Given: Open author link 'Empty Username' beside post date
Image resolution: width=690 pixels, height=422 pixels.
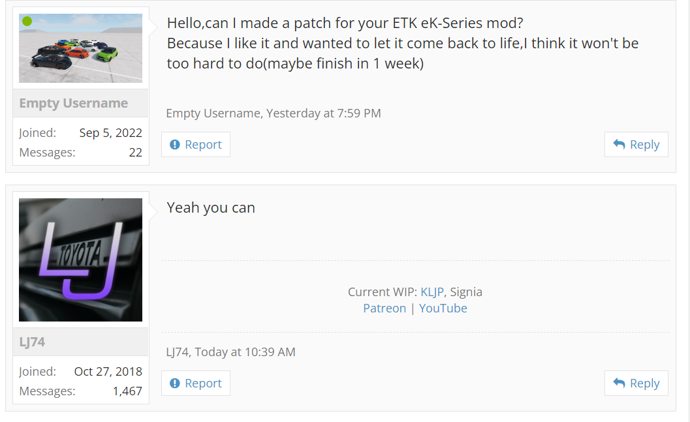Looking at the screenshot, I should coord(214,113).
